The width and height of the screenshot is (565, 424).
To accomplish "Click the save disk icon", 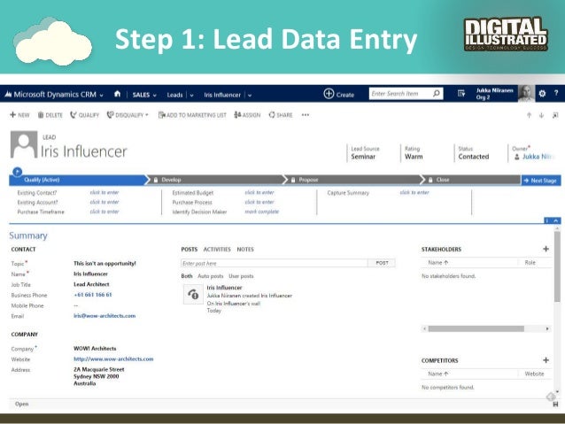I will [555, 405].
